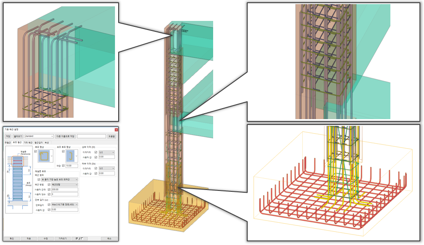Click the 다른 이름으로 저장 button

point(65,136)
